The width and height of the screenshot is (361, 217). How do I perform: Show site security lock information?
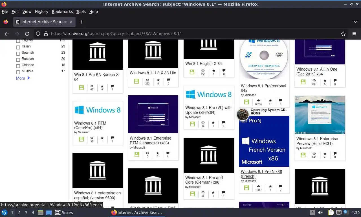click(46, 34)
